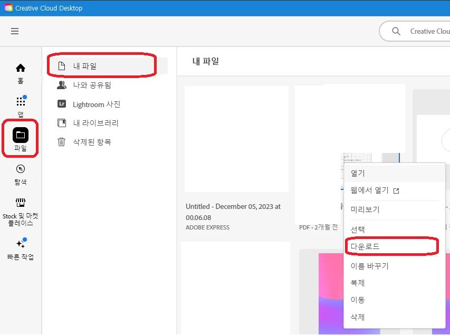This screenshot has width=450, height=335.
Task: Open the hamburger menu
Action: coord(15,31)
